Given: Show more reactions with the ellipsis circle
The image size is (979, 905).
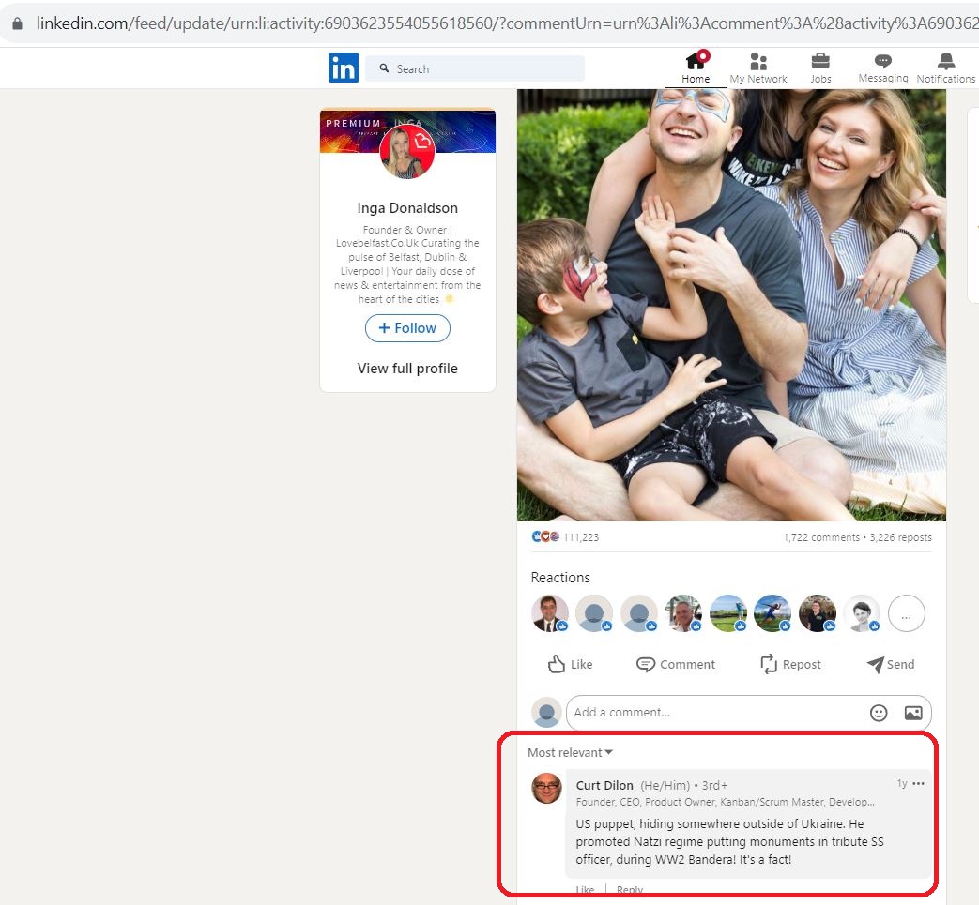Looking at the screenshot, I should (x=906, y=613).
